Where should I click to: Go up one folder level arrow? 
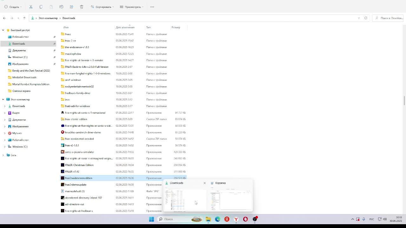pos(24,18)
